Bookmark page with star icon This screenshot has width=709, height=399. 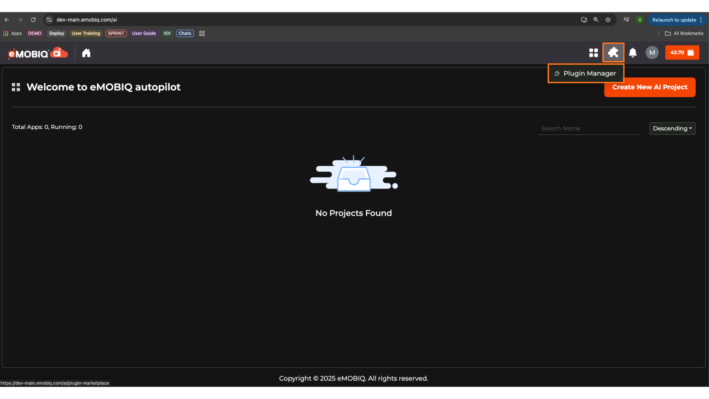coord(608,20)
